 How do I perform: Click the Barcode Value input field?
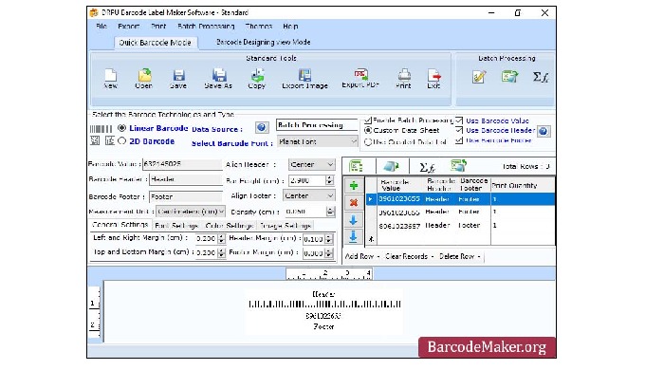coord(182,164)
